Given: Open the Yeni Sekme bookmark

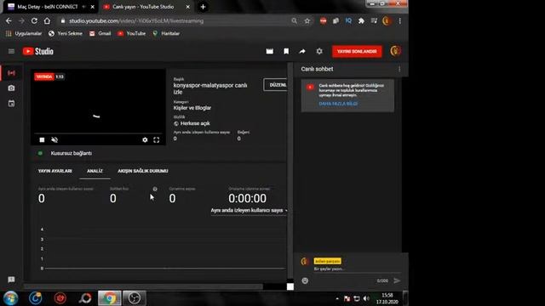Looking at the screenshot, I should (66, 34).
